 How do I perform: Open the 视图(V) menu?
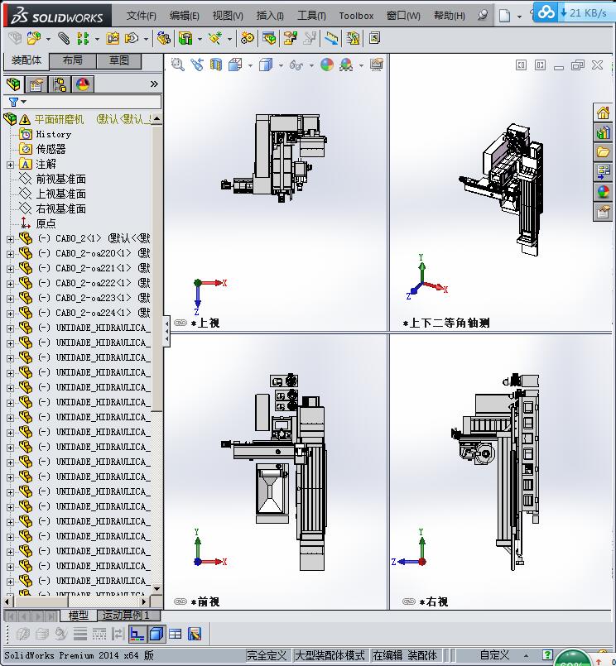click(x=228, y=16)
